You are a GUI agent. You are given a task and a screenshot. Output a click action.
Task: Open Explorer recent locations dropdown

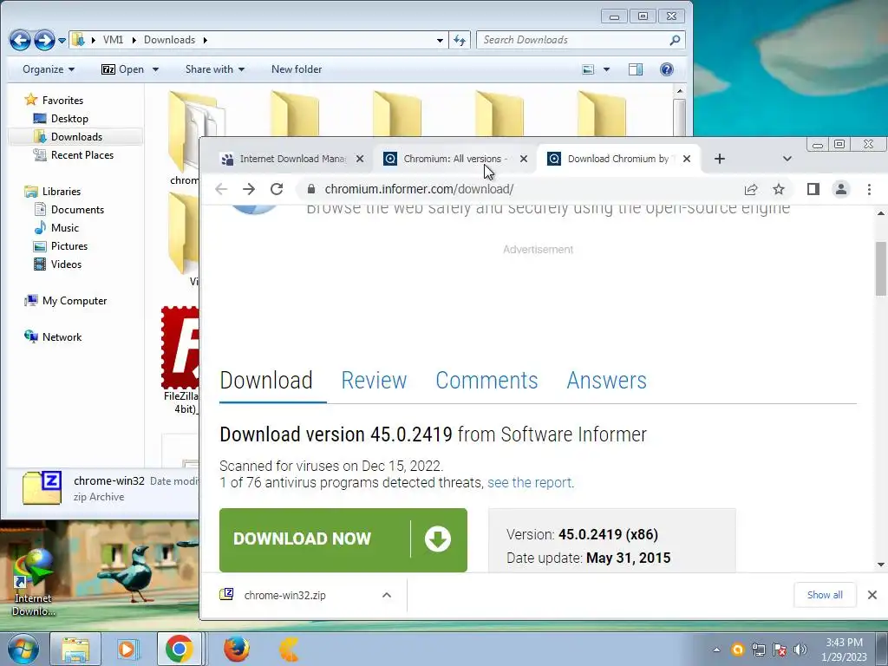tap(62, 40)
